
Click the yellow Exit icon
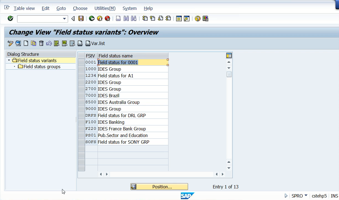pyautogui.click(x=100, y=19)
